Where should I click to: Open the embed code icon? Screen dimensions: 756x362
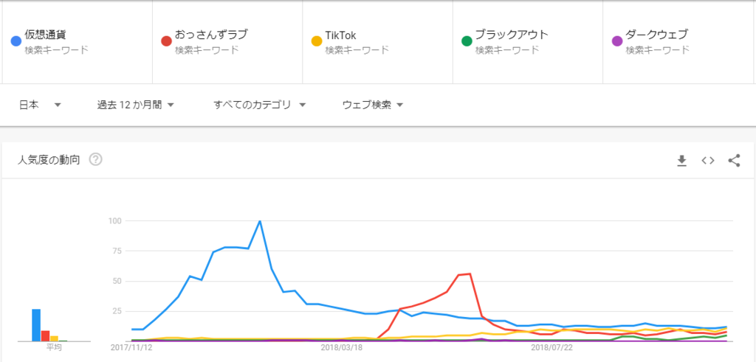click(x=708, y=160)
